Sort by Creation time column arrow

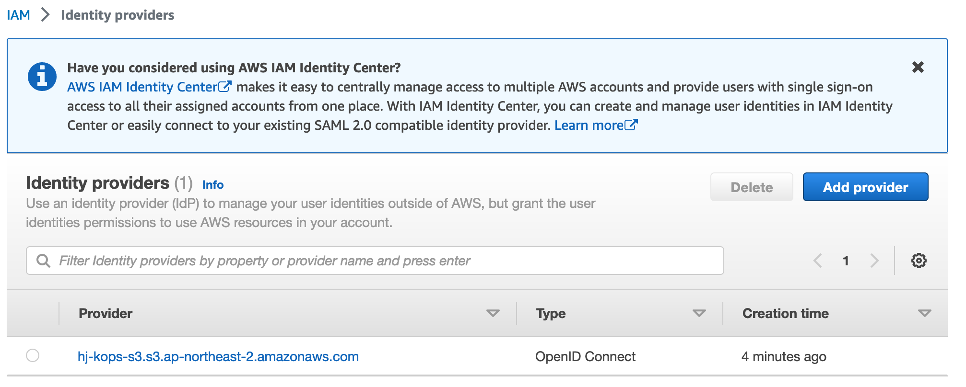pyautogui.click(x=924, y=313)
